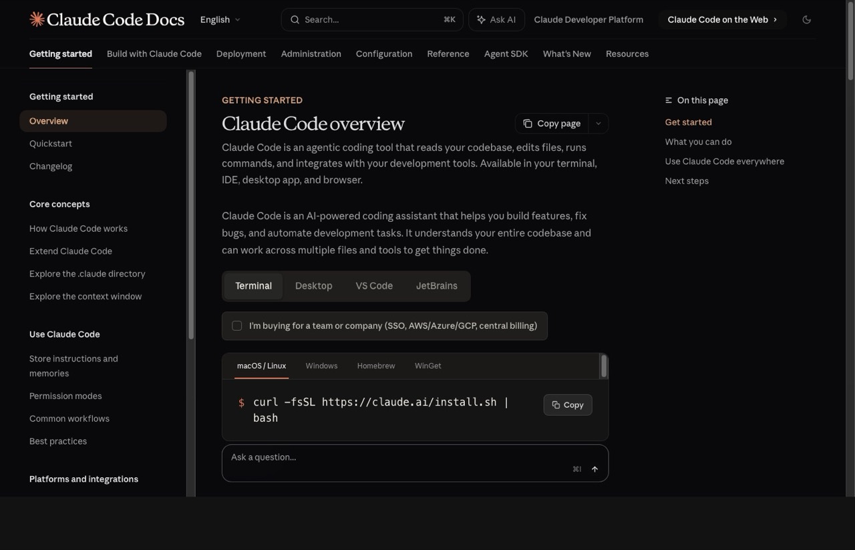Viewport: 855px width, 550px height.
Task: Open the English language dropdown
Action: pyautogui.click(x=220, y=19)
